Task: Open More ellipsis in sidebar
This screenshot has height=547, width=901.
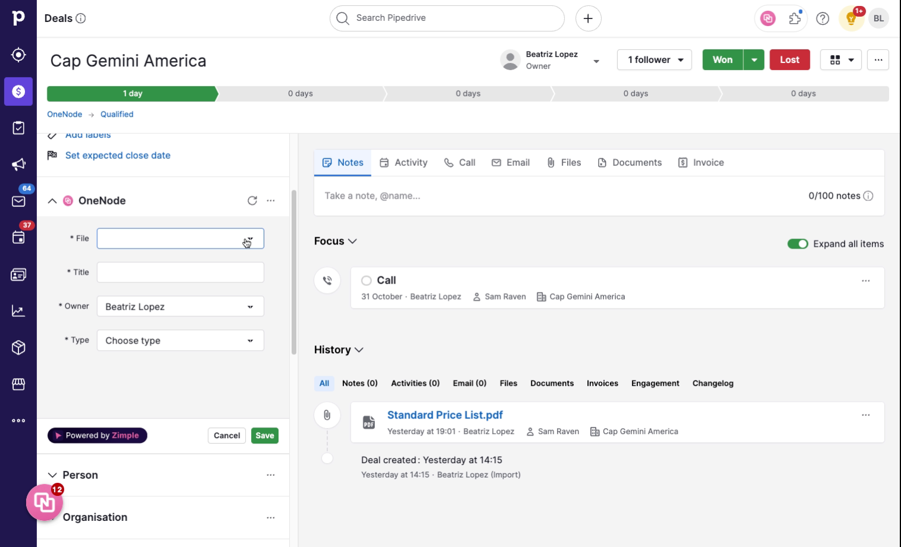Action: tap(18, 421)
